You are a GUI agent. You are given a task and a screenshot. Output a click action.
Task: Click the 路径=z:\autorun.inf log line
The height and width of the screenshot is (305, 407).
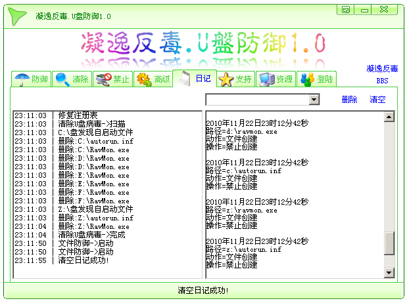coord(244,249)
